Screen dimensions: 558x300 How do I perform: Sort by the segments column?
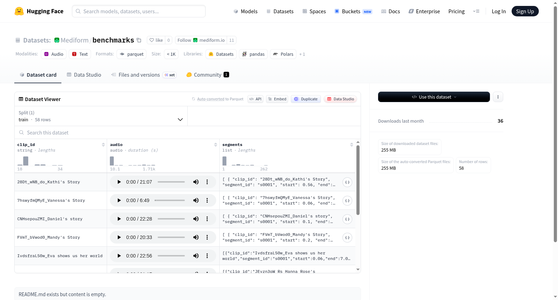[x=352, y=145]
